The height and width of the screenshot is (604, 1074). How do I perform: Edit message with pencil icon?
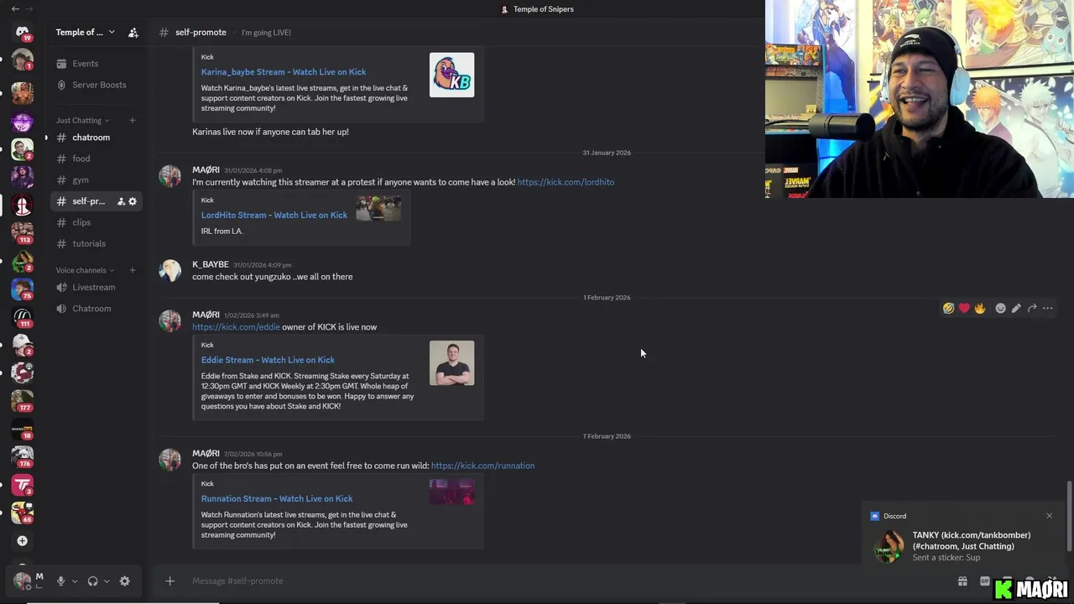tap(1016, 308)
